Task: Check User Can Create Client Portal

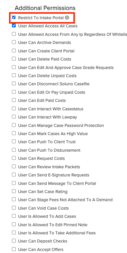Action: coord(14,51)
